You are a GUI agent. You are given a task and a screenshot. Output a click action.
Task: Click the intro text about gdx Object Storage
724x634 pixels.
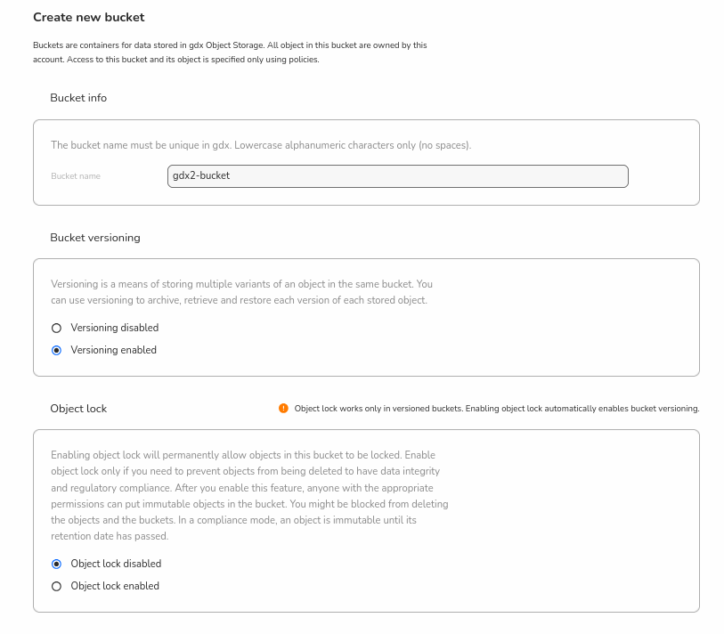(230, 52)
